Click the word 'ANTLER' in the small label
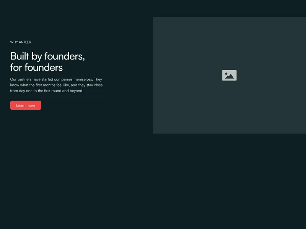Viewport: 306px width, 229px height. 25,42
